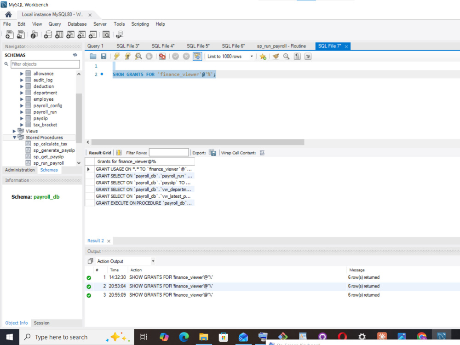Open find panel magnifier icon

coord(286,56)
